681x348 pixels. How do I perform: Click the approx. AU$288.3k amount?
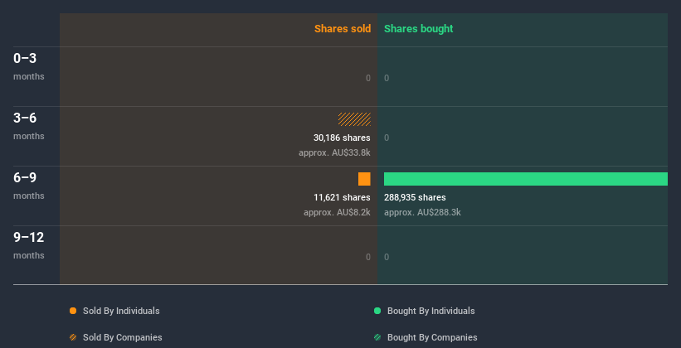422,213
